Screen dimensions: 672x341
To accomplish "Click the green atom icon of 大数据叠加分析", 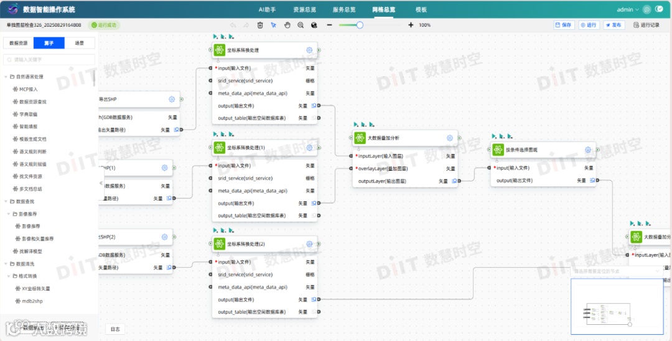I will point(360,138).
